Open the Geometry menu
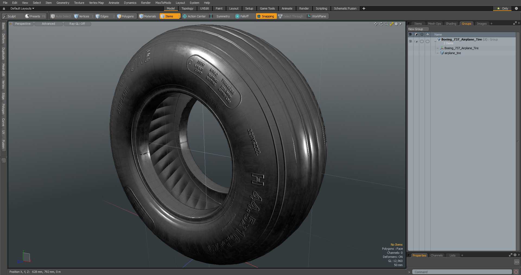The image size is (521, 275). click(x=63, y=3)
